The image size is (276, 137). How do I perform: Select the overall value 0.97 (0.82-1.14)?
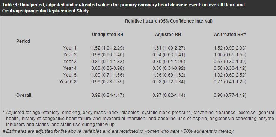coord(169,95)
